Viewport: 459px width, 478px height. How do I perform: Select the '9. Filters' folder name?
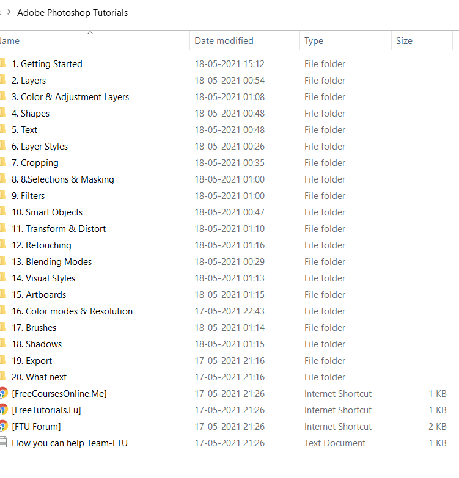pyautogui.click(x=28, y=196)
